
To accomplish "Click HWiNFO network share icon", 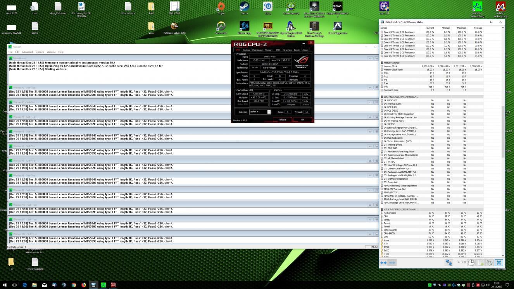I will click(x=449, y=262).
